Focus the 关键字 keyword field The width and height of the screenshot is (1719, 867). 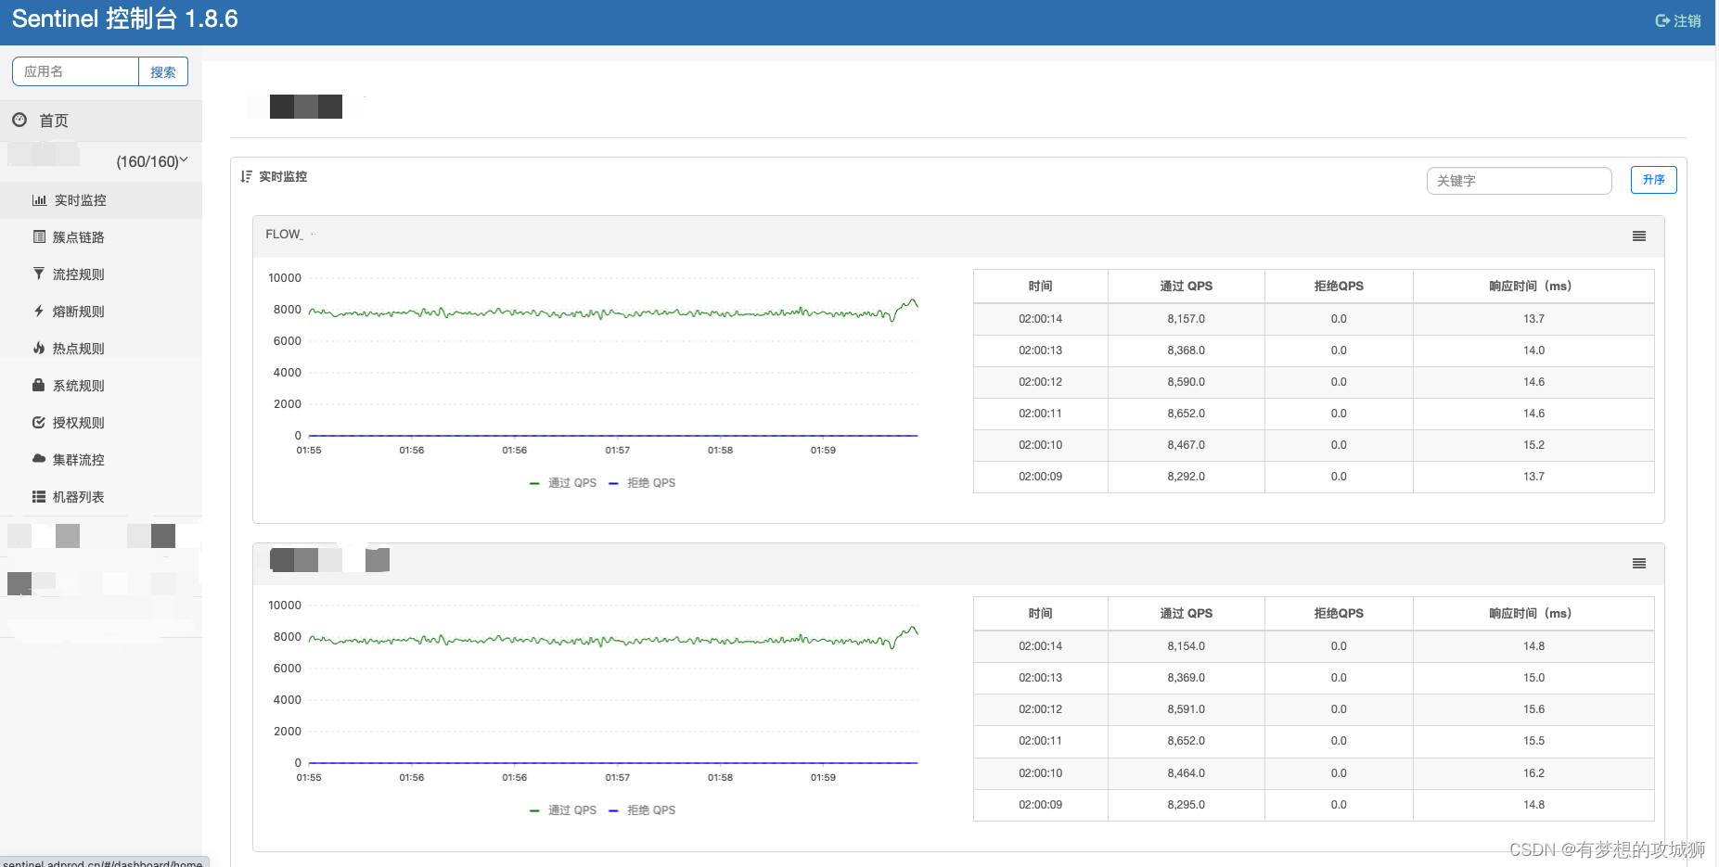pyautogui.click(x=1519, y=181)
